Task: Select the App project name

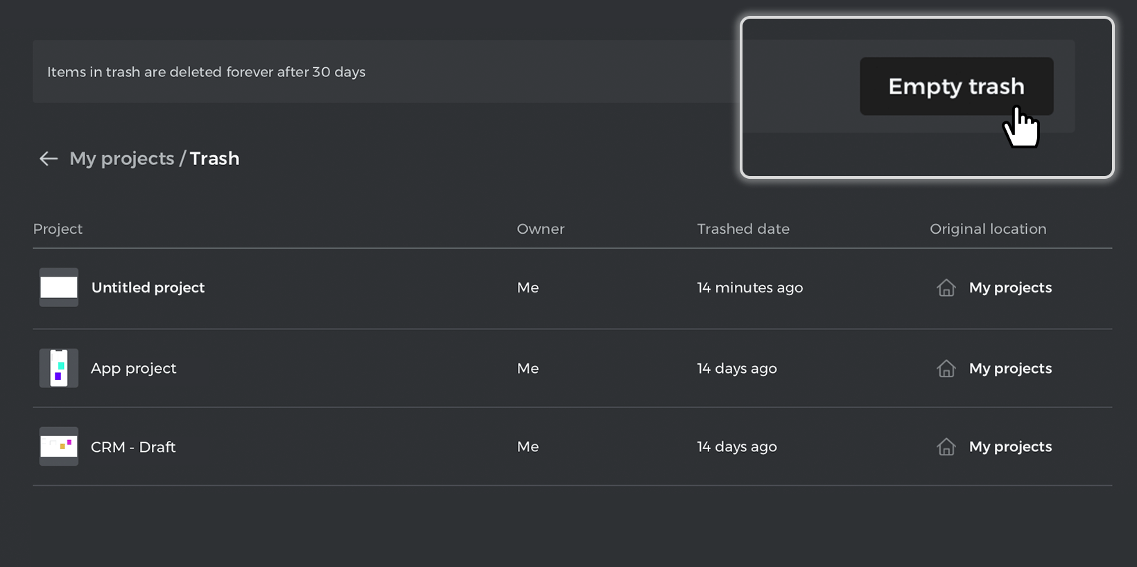Action: tap(133, 369)
